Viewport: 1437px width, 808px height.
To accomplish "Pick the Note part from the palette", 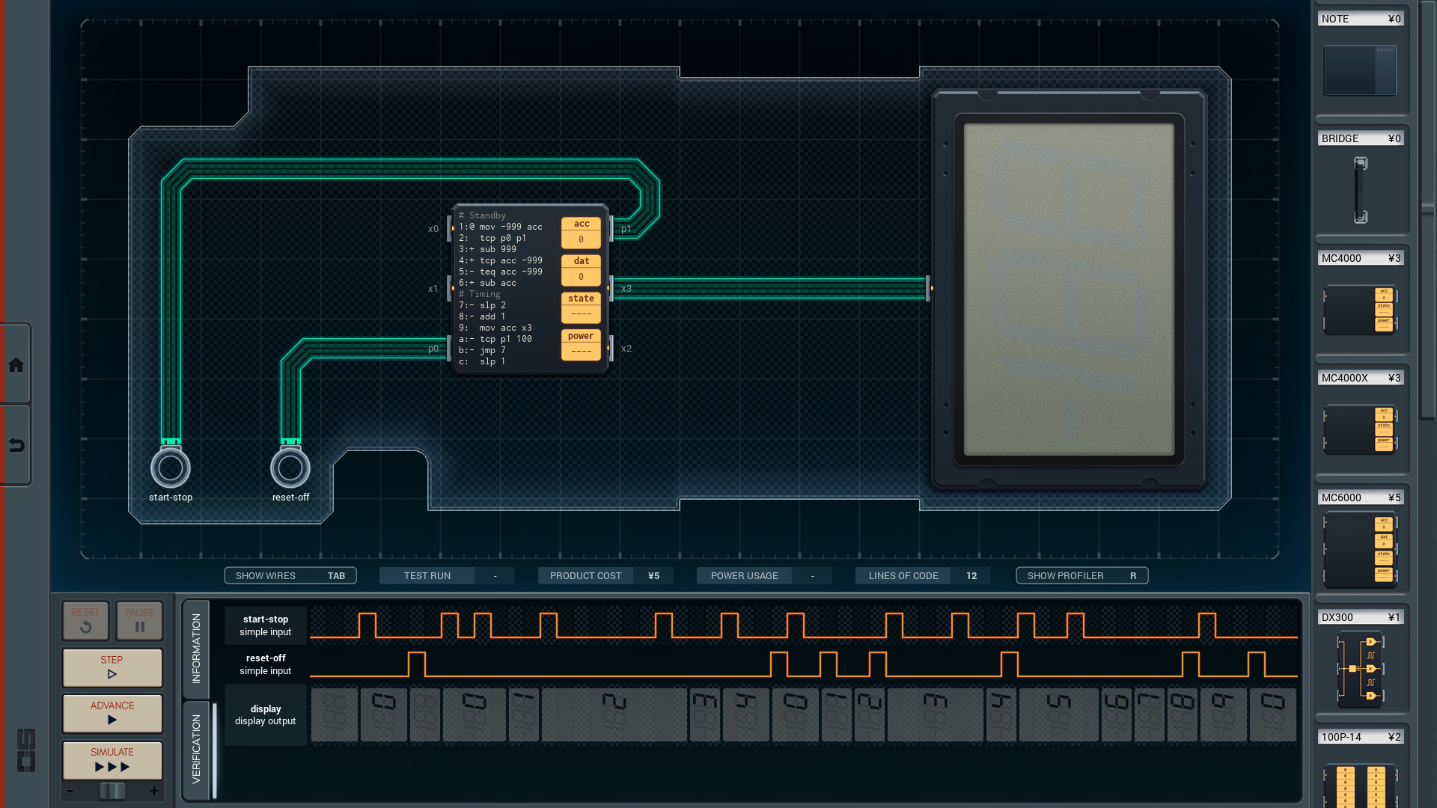I will [x=1360, y=70].
